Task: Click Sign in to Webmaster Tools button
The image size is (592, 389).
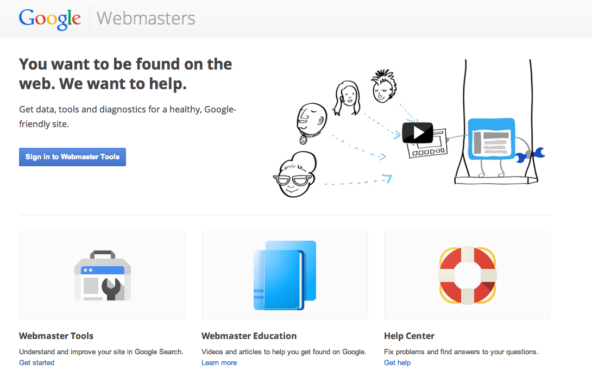Action: [x=72, y=156]
